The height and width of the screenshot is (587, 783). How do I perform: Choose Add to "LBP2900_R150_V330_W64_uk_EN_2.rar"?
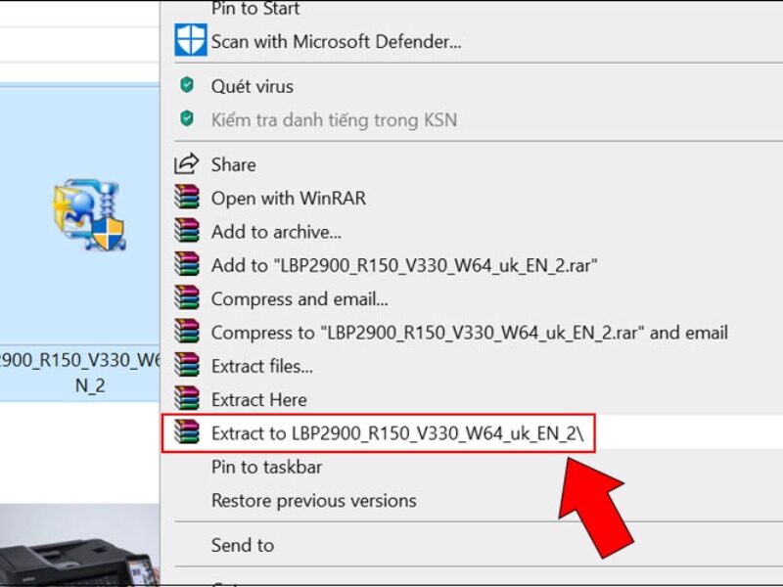pyautogui.click(x=404, y=265)
